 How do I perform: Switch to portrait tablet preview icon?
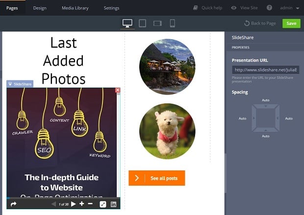[x=143, y=23]
